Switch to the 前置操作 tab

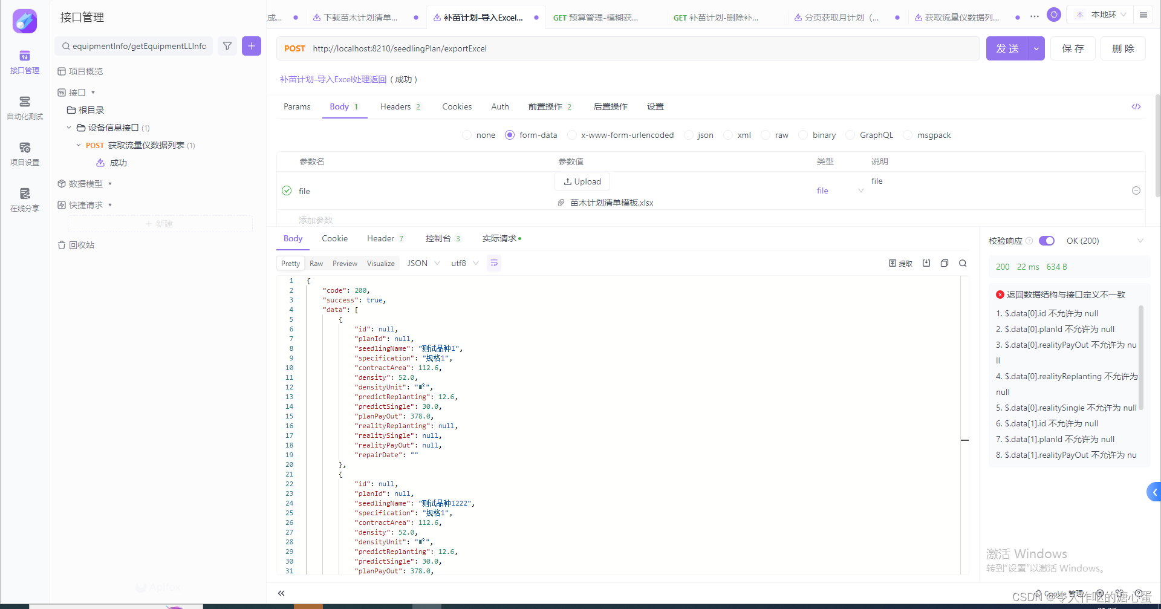(x=550, y=106)
